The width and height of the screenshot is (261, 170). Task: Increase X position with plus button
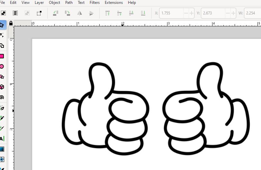[192, 13]
